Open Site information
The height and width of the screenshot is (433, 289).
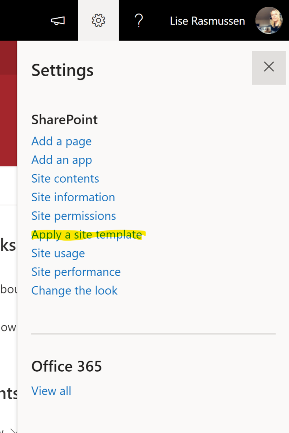73,197
